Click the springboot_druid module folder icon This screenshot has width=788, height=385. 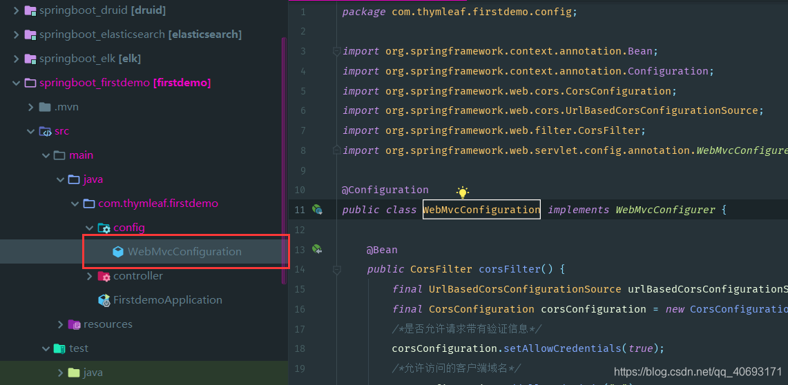click(x=30, y=10)
